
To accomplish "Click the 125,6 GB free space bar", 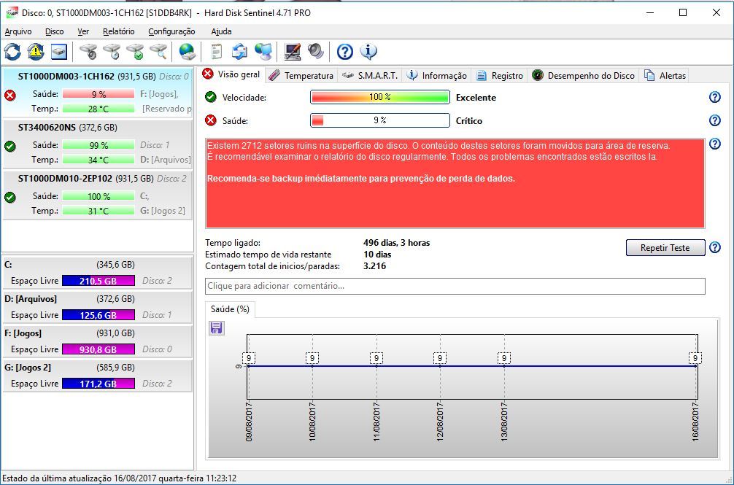I will 98,315.
